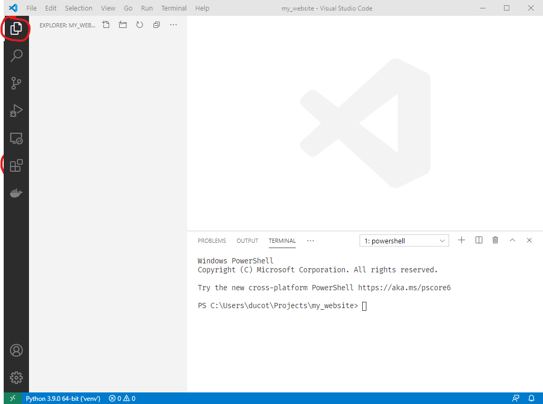Open the '1: powershell' terminal dropdown
543x404 pixels.
[x=404, y=240]
